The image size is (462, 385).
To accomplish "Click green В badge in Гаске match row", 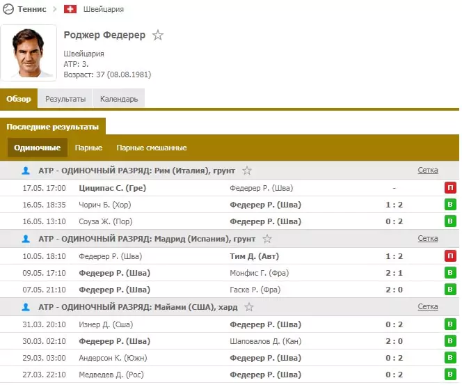I will point(450,289).
